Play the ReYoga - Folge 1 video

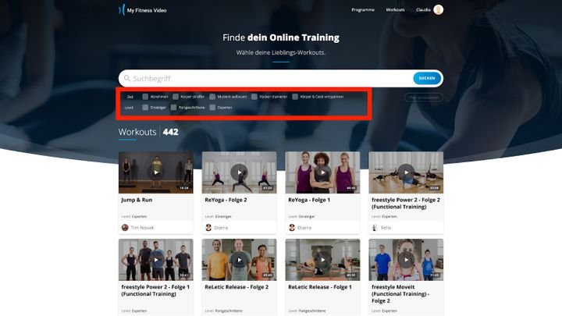click(322, 172)
